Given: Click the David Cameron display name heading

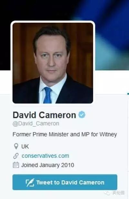Looking at the screenshot, I should (44, 115).
